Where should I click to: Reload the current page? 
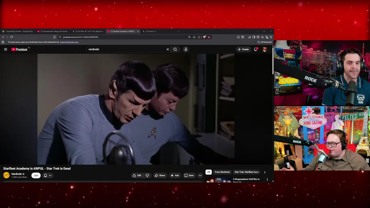pyautogui.click(x=12, y=37)
